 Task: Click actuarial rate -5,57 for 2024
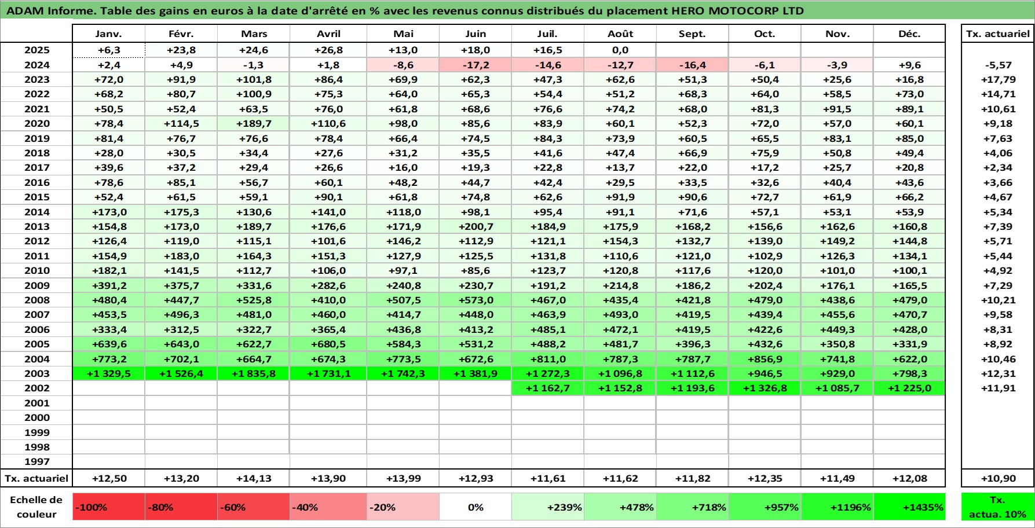[997, 65]
